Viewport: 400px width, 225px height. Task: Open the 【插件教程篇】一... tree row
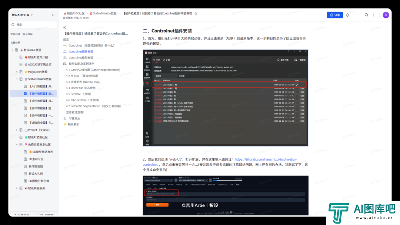coord(33,115)
